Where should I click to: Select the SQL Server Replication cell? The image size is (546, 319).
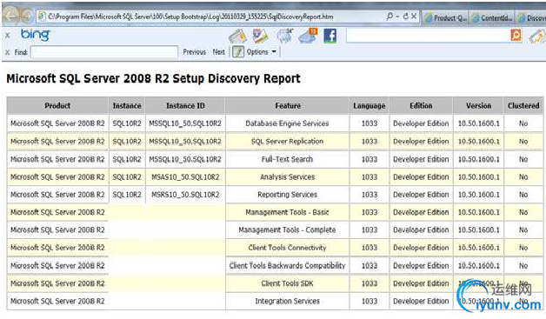[287, 141]
